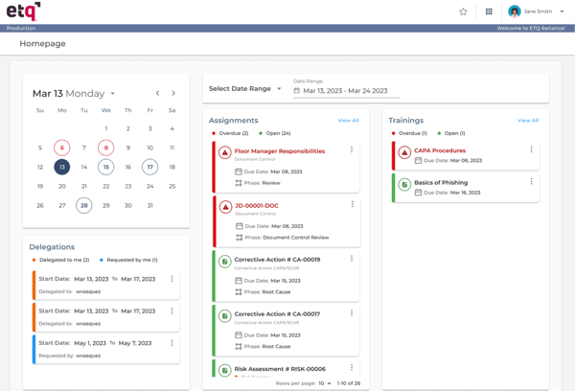
Task: Select March 8 on the calendar
Action: 106,148
